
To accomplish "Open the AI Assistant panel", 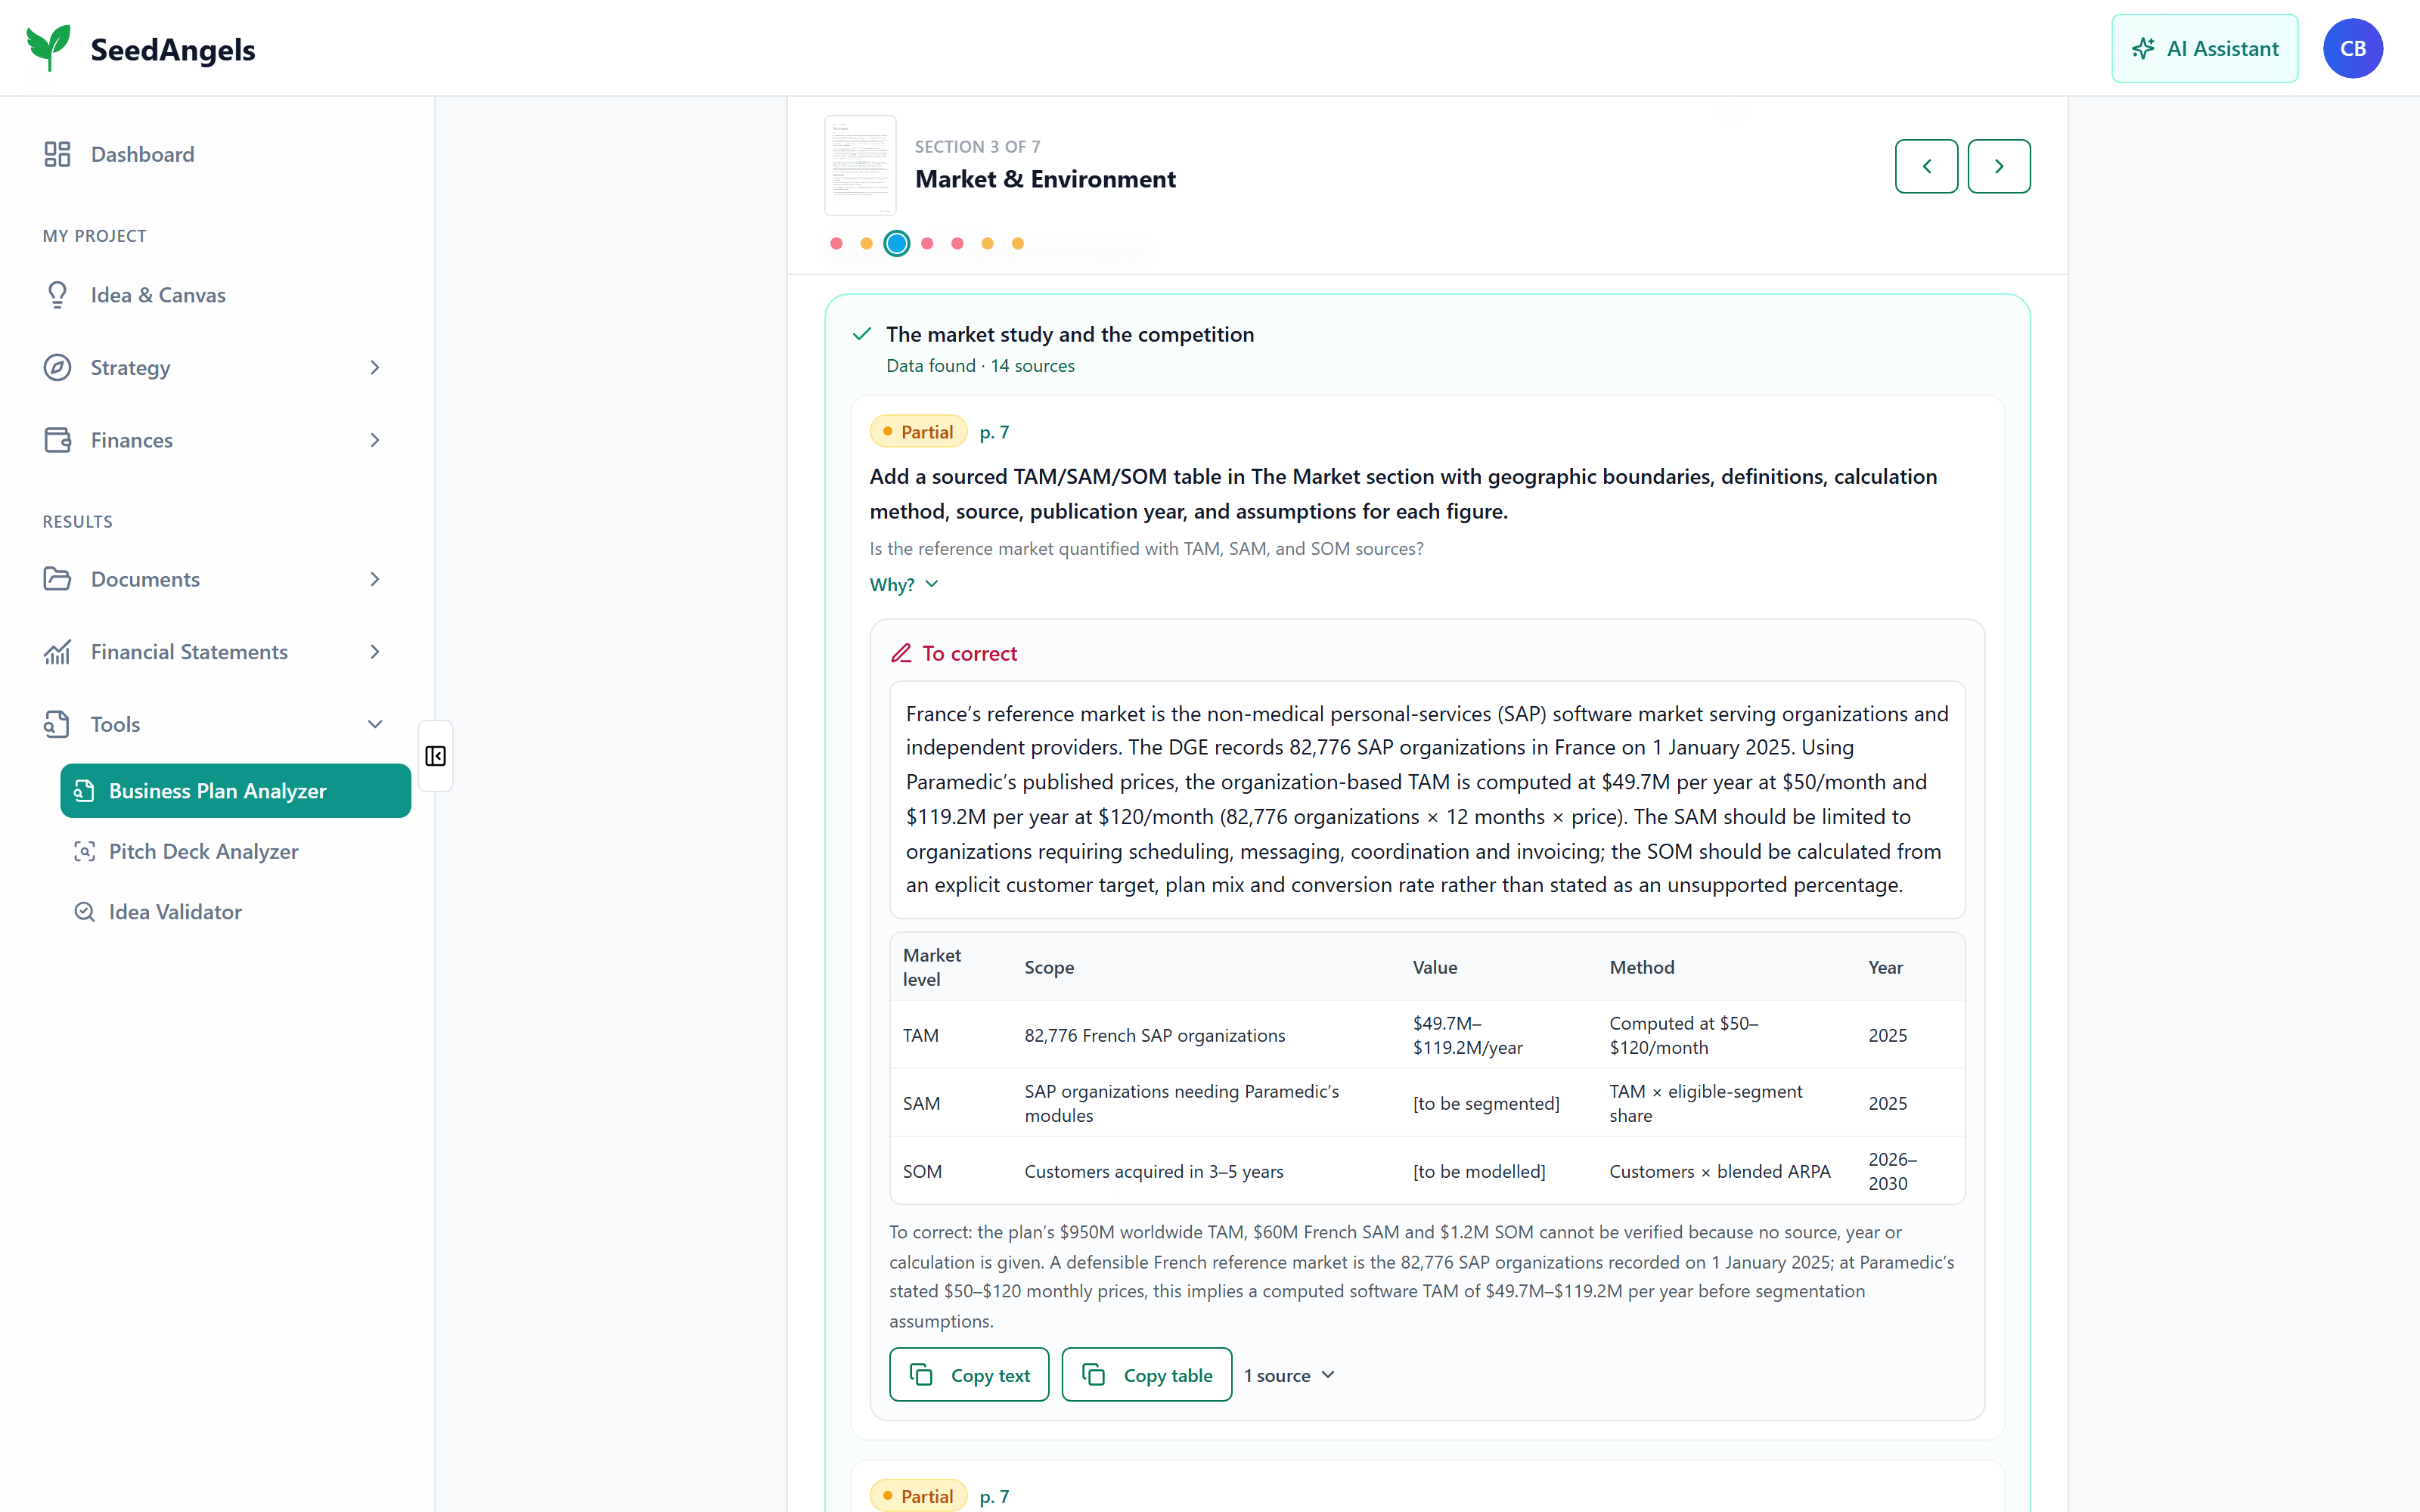I will click(2204, 48).
